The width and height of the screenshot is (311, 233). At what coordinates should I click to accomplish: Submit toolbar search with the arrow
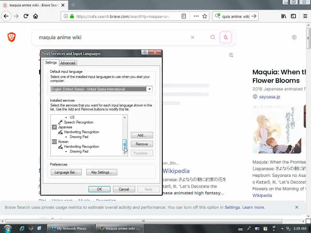[x=254, y=16]
